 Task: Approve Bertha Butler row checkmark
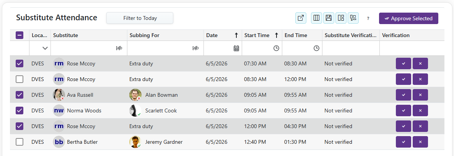(x=404, y=142)
